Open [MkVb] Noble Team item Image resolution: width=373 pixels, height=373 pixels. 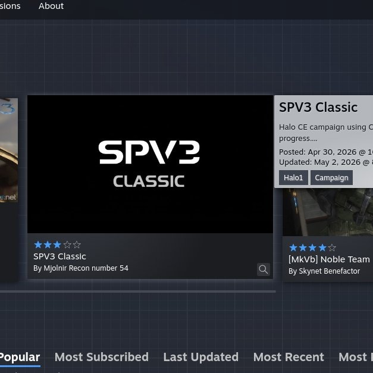tap(329, 259)
